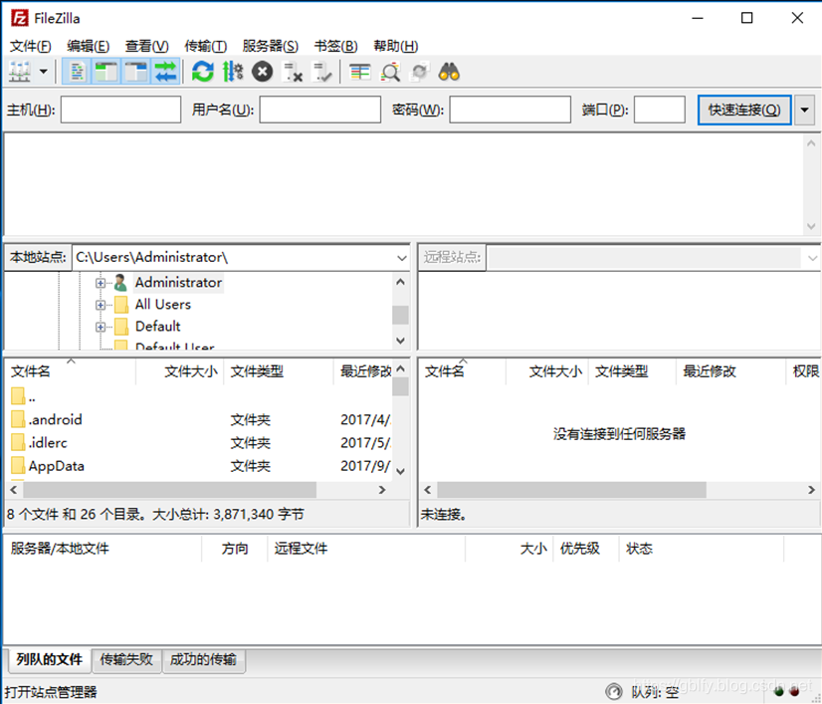Toggle the local directory tree view
This screenshot has width=822, height=704.
pos(103,71)
